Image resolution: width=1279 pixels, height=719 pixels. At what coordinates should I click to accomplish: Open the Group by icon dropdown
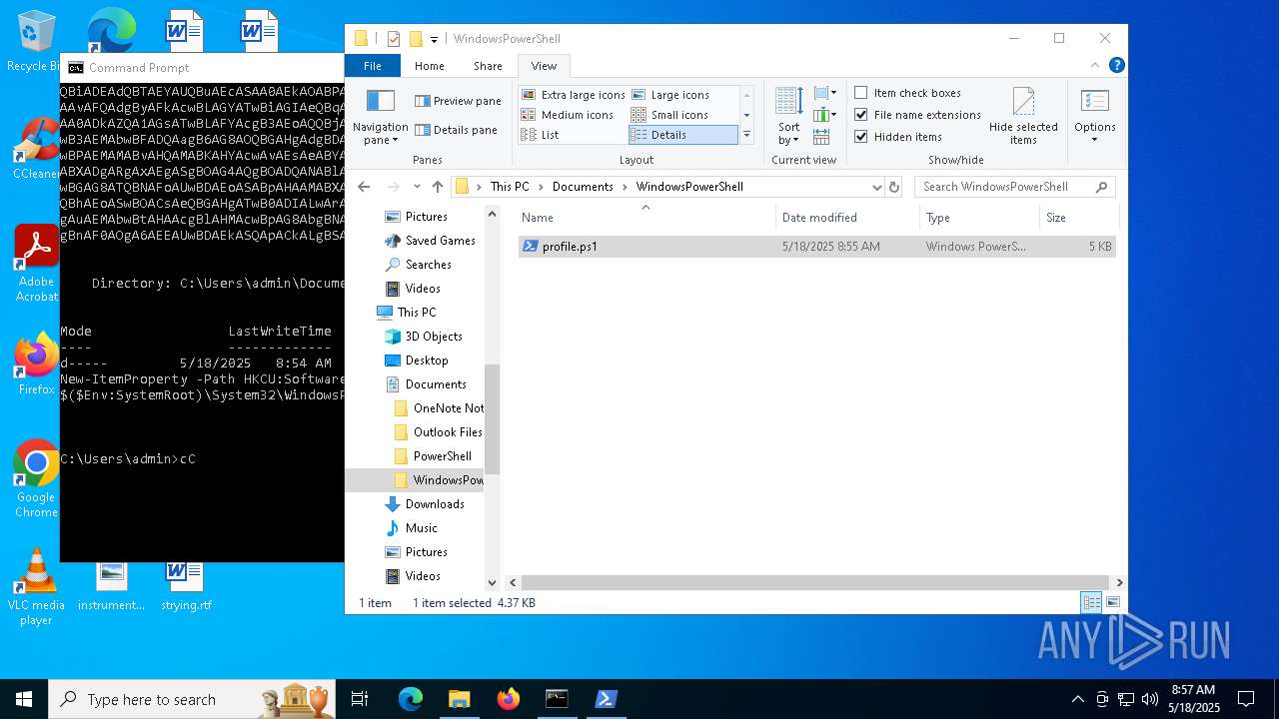[x=825, y=94]
